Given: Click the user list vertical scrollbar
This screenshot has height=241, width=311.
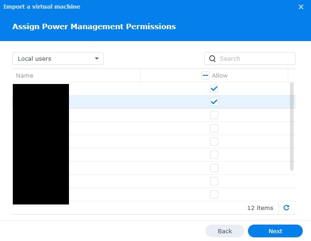Looking at the screenshot, I should pos(291,126).
